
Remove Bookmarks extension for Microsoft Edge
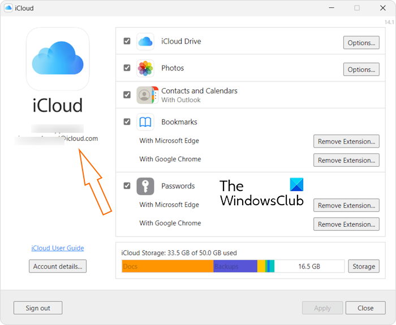pos(346,141)
